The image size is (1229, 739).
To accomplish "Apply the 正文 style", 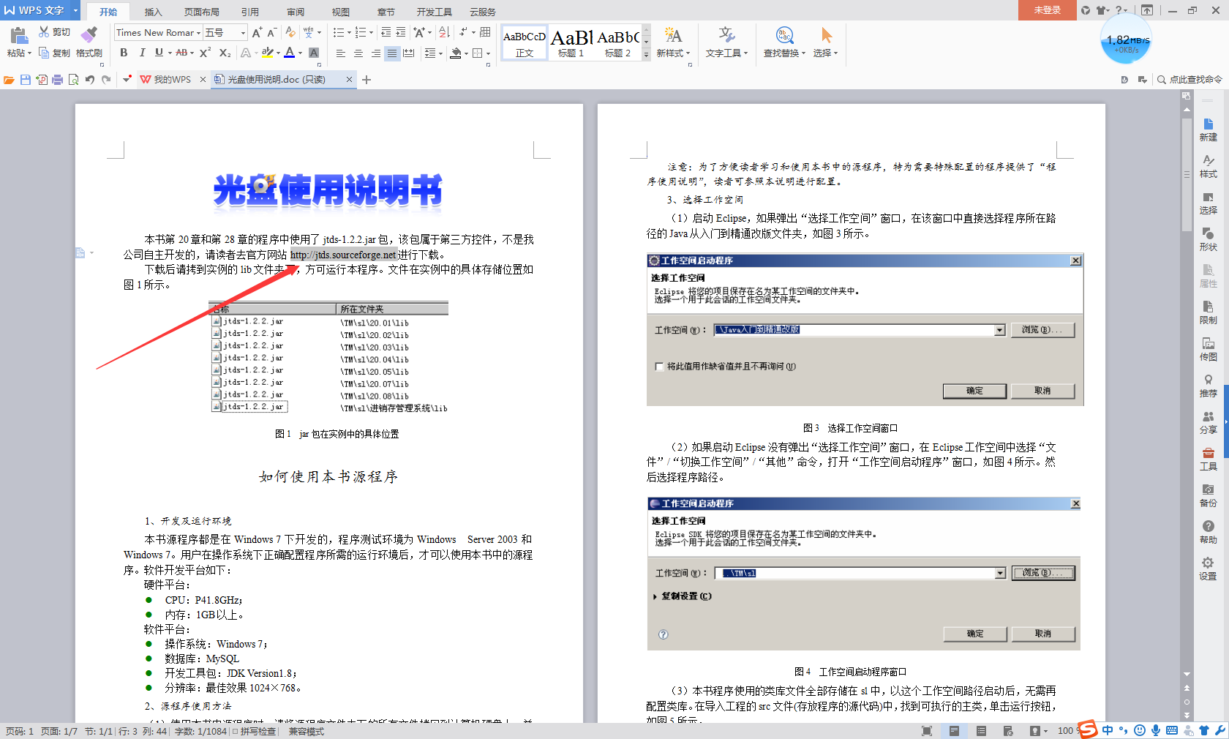I will (x=525, y=43).
